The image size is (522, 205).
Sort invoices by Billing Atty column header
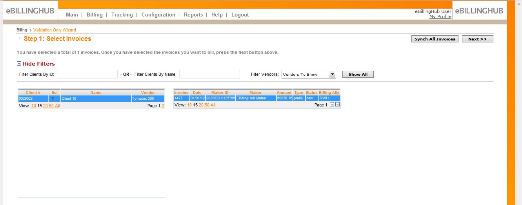click(x=329, y=93)
